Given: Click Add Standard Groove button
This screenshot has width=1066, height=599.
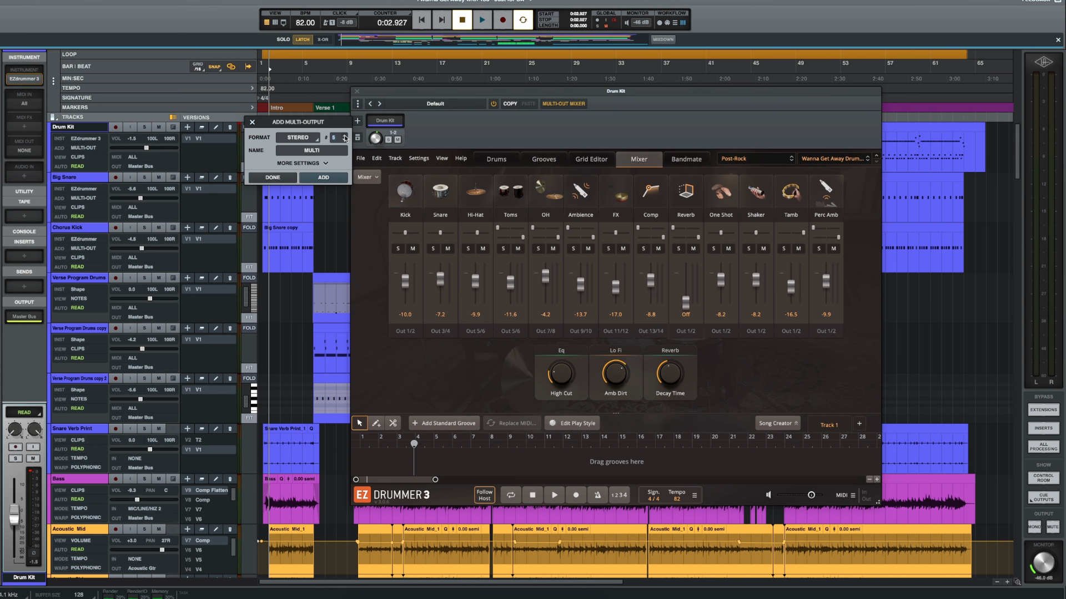Looking at the screenshot, I should click(x=443, y=423).
